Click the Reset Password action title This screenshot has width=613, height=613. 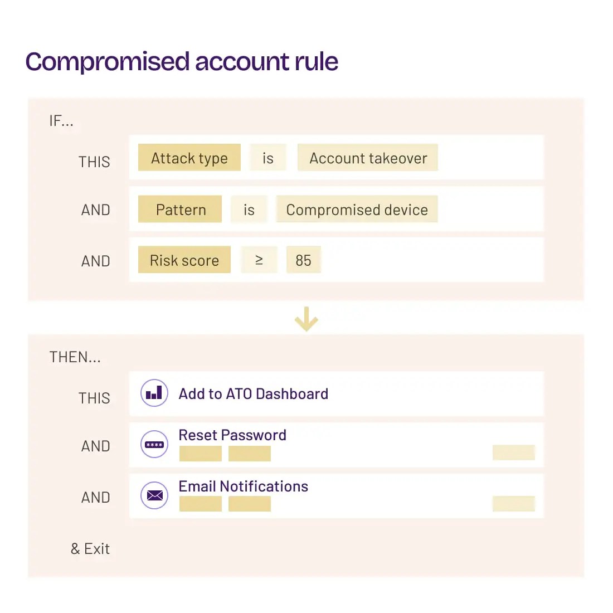232,435
